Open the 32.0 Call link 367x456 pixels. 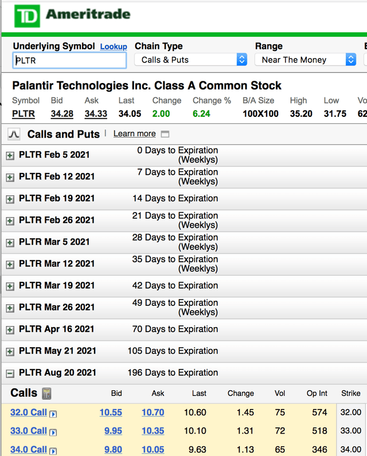coord(29,412)
